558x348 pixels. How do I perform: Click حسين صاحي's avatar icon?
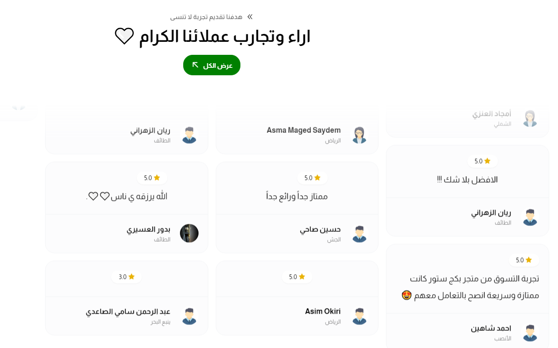[359, 234]
